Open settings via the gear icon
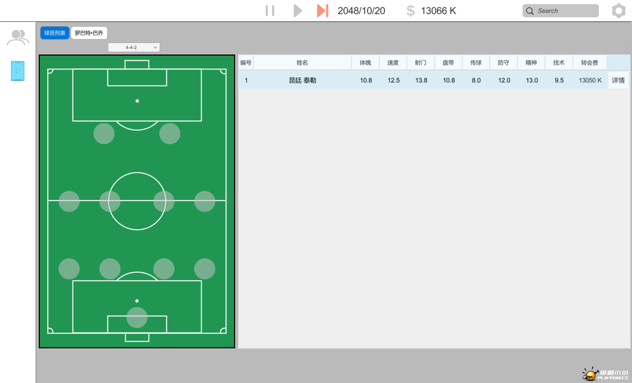This screenshot has height=383, width=632. tap(618, 11)
